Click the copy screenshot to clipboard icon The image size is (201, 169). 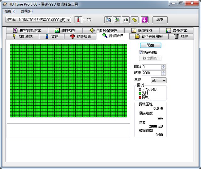117,20
